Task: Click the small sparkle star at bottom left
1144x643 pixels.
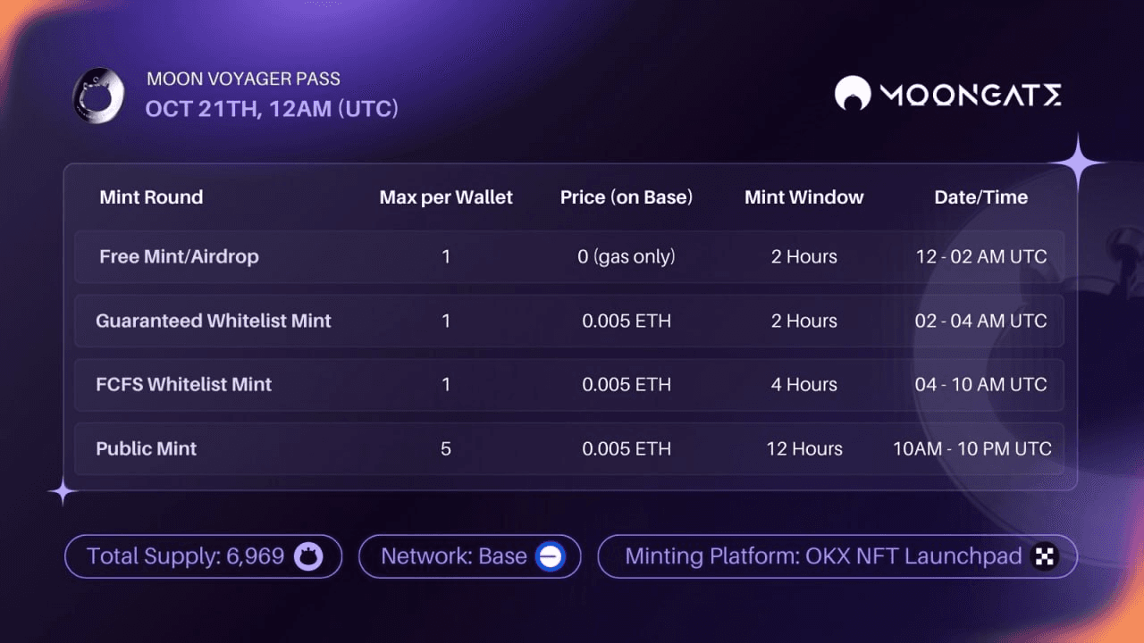Action: (x=63, y=491)
